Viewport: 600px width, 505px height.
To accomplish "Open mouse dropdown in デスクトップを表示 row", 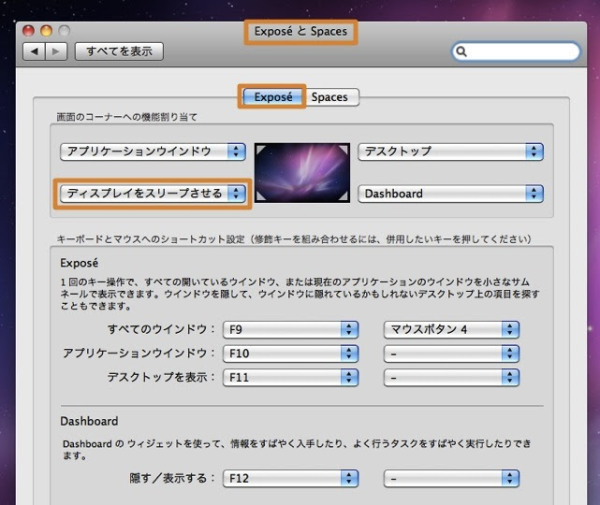I will click(x=451, y=377).
